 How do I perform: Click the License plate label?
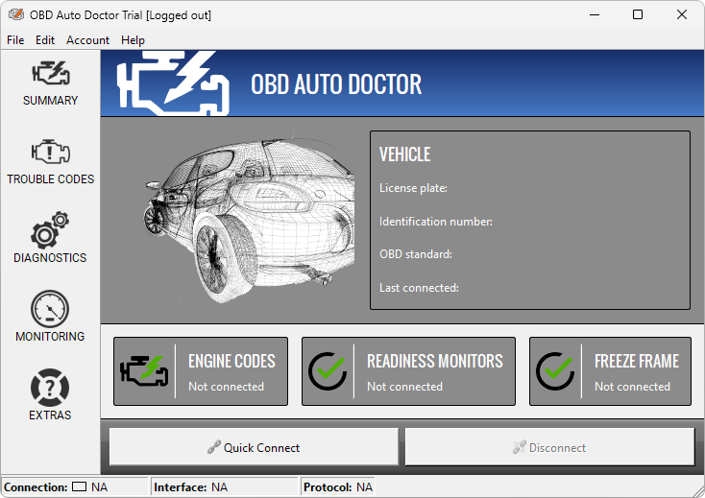413,188
